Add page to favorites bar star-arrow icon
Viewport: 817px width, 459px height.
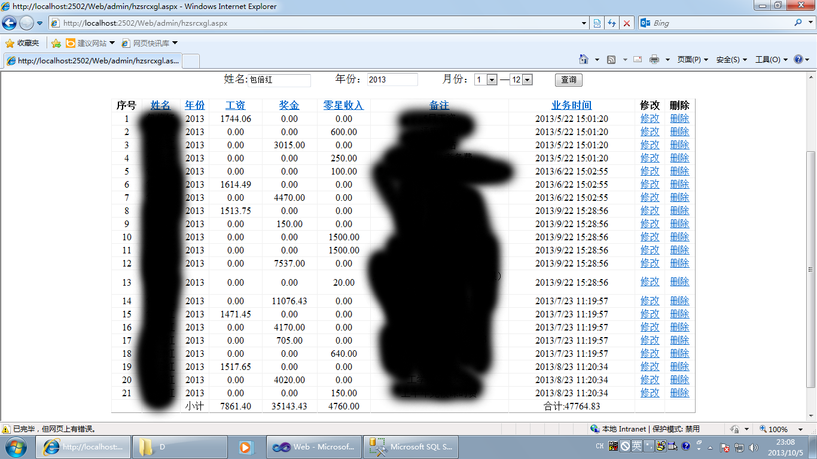point(56,43)
